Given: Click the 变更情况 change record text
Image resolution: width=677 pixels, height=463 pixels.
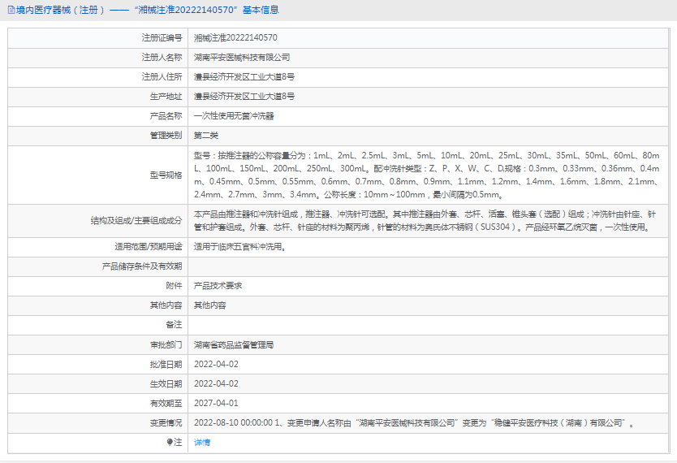Looking at the screenshot, I should coord(414,423).
